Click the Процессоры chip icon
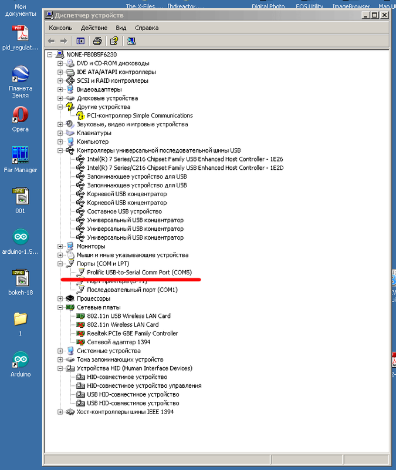396x470 pixels. [70, 298]
